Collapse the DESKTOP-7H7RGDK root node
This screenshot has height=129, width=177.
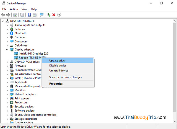click(3, 21)
